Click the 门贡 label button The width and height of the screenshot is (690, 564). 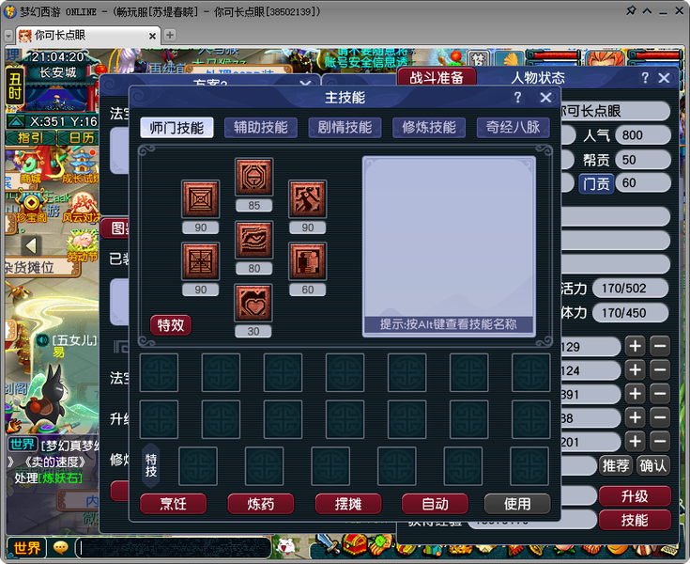point(596,183)
